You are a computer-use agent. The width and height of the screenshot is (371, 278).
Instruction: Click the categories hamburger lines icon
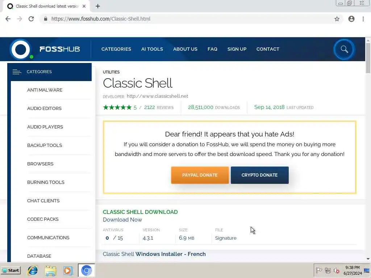pyautogui.click(x=17, y=72)
